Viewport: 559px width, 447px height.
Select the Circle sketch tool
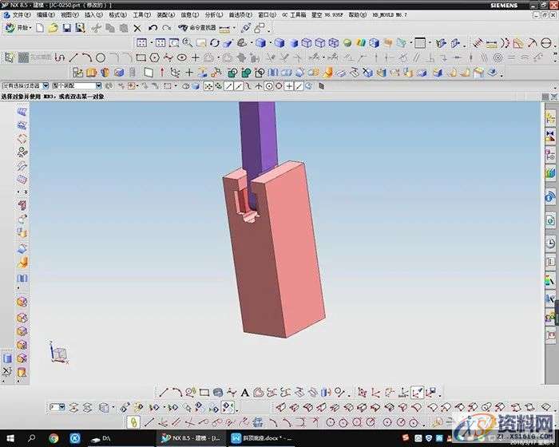point(101,57)
